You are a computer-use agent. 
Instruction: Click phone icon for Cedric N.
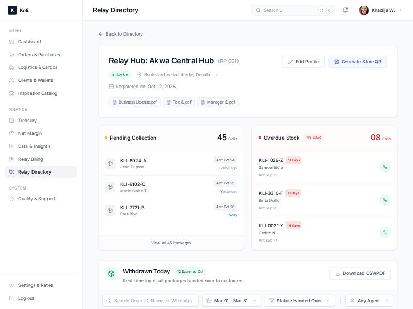[385, 232]
